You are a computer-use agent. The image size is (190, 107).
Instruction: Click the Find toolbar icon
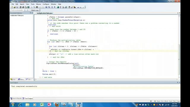click(69, 7)
